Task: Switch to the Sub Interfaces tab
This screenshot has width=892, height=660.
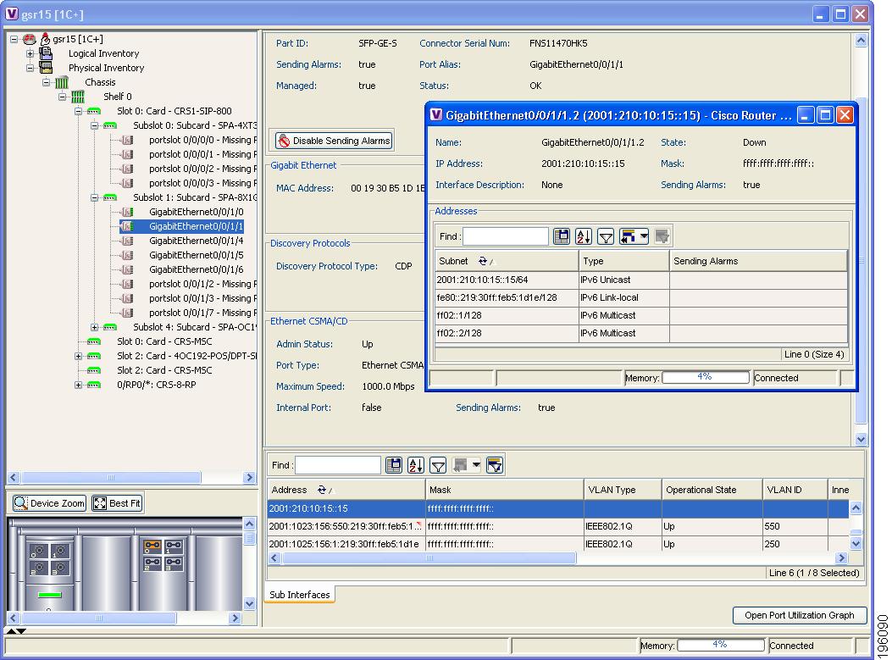Action: (300, 595)
